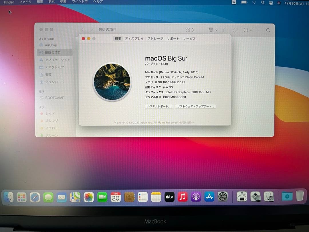Image resolution: width=309 pixels, height=232 pixels.
Task: Select BOOTCAMP in the Finder sidebar
Action: click(54, 98)
